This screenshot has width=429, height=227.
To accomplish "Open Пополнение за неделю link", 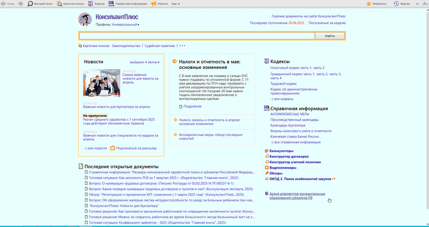I will [x=327, y=23].
